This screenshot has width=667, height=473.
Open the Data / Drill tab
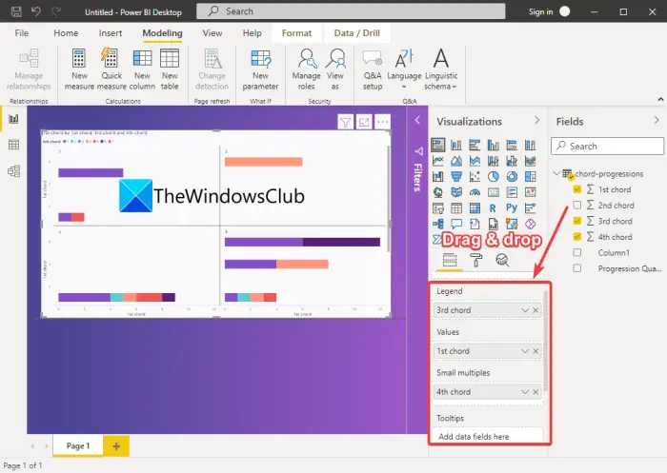357,33
